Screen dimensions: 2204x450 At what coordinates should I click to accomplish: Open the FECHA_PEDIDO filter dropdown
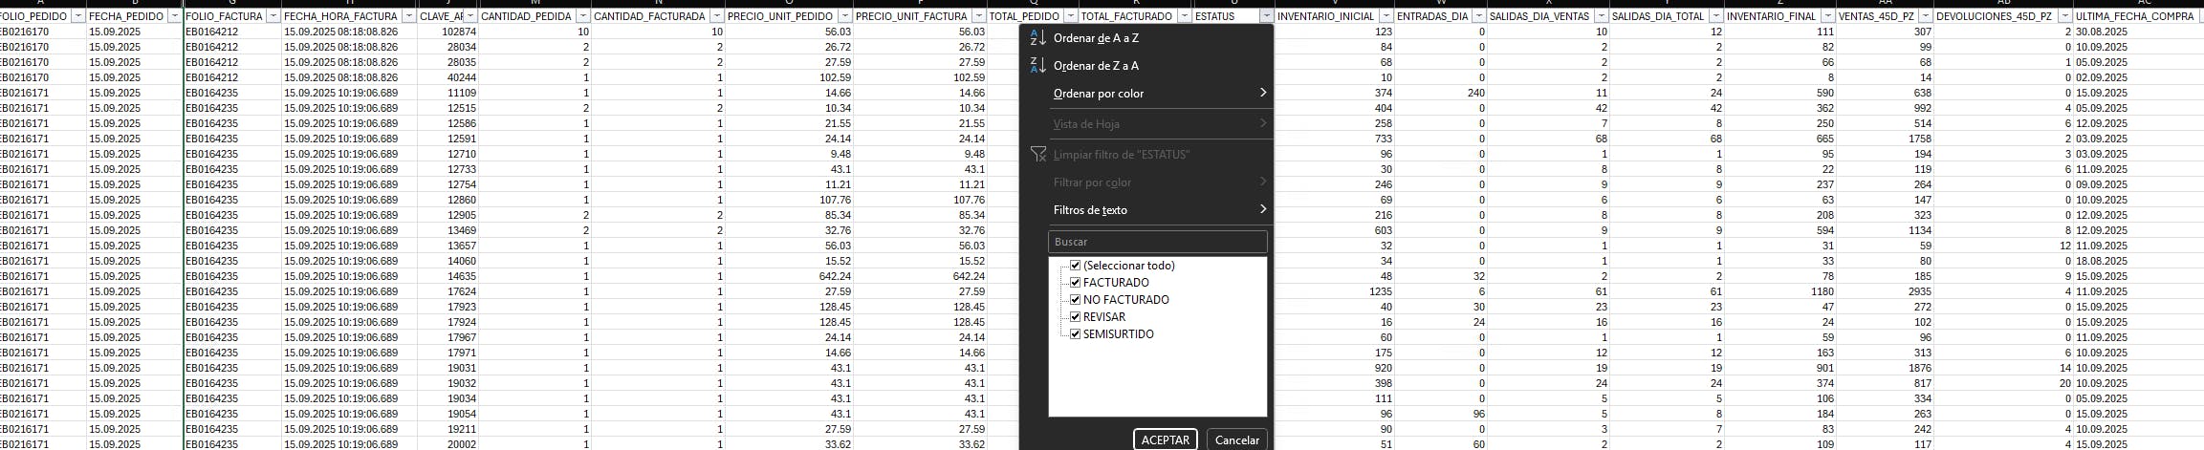pos(174,16)
